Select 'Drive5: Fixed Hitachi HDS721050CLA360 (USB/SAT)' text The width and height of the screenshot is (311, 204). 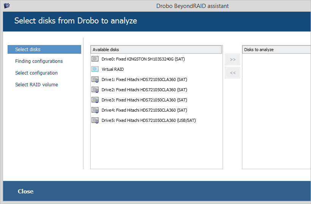149,120
